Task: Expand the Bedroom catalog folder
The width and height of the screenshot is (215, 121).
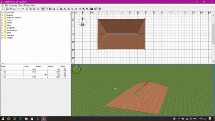Action: click(x=2, y=15)
